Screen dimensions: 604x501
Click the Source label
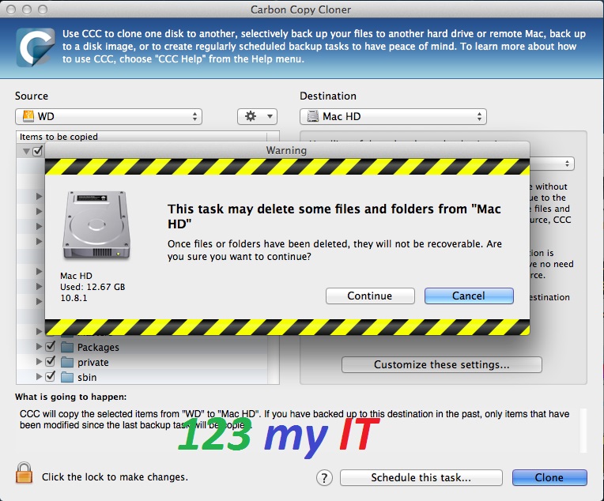(x=32, y=96)
